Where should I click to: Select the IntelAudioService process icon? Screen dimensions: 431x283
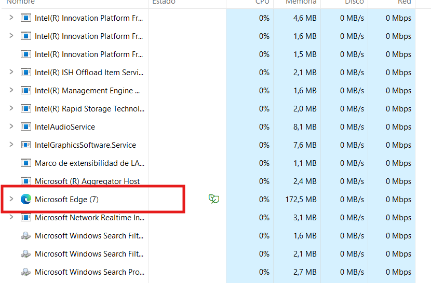26,126
